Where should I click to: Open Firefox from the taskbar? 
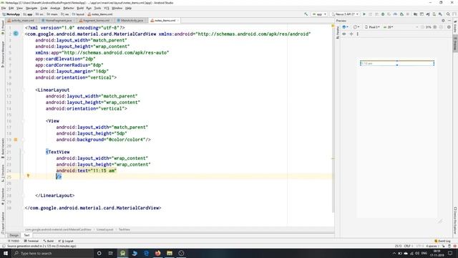[157, 253]
